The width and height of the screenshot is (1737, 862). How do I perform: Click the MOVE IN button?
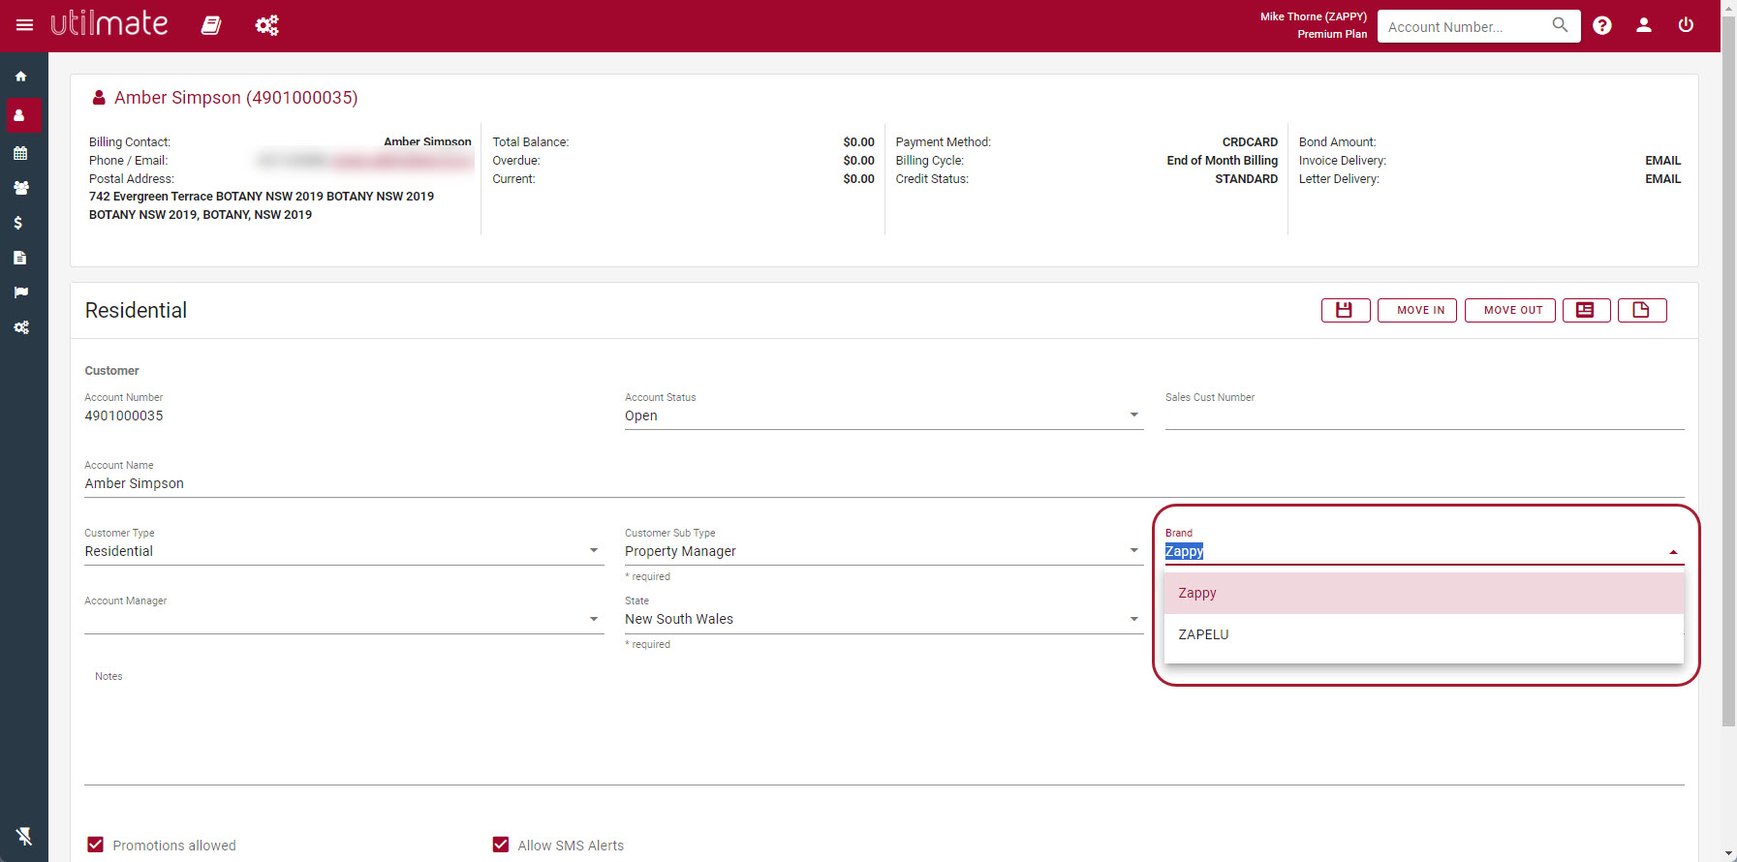(x=1416, y=310)
